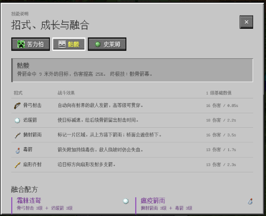The height and width of the screenshot is (216, 266).
Task: Click the 扇形齐射 skill name
Action: click(32, 164)
